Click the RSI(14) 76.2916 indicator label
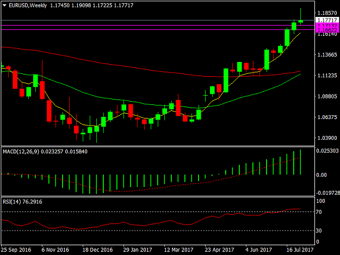340x255 pixels. pos(22,202)
